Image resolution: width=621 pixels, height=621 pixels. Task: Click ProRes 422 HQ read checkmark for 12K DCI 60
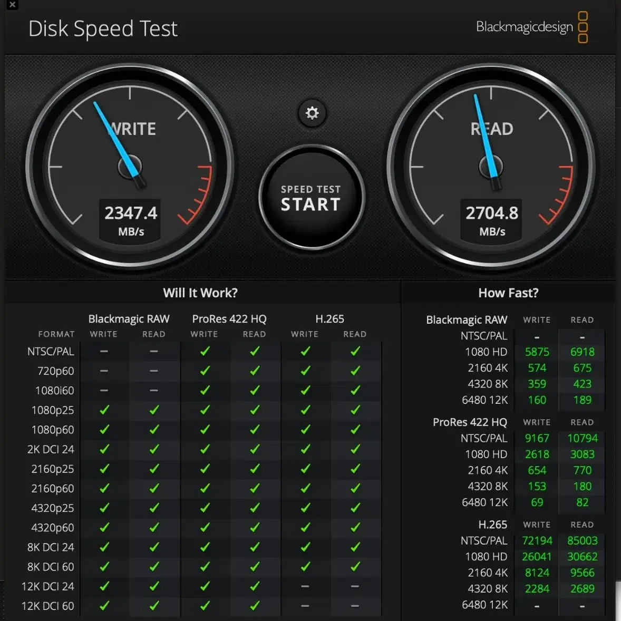(255, 606)
